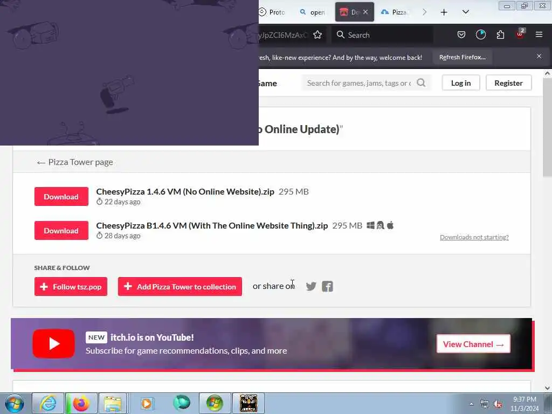Click the page scrollbar down arrow

point(547,388)
